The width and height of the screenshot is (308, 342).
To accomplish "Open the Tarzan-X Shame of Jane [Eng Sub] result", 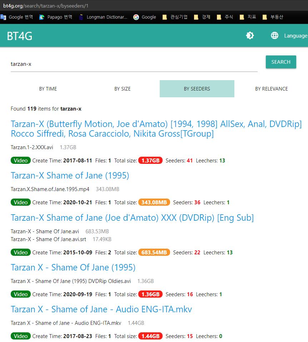I will [132, 218].
